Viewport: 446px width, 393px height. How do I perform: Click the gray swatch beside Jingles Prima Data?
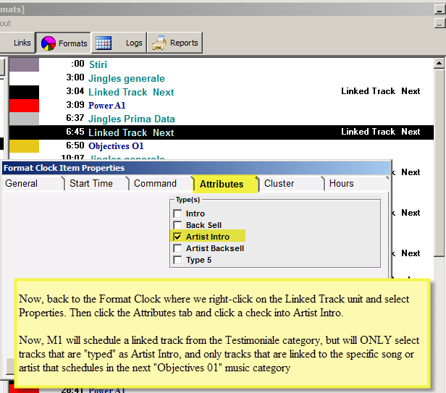tap(24, 119)
